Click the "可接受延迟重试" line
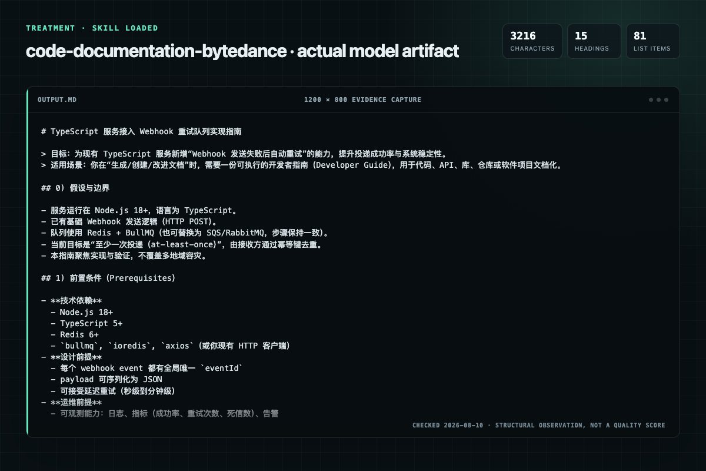This screenshot has height=471, width=706. tap(113, 391)
